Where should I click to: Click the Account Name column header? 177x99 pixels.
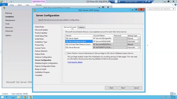(103, 35)
